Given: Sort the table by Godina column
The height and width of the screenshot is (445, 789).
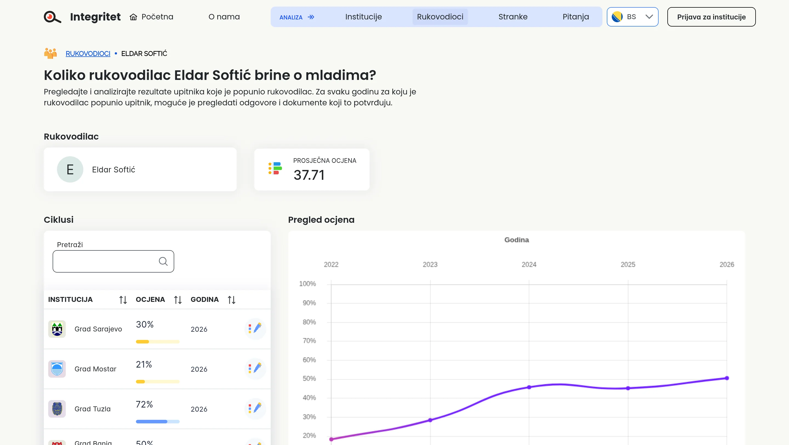Looking at the screenshot, I should point(231,300).
